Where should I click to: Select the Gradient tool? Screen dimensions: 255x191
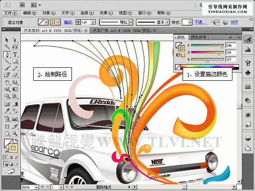click(15, 104)
